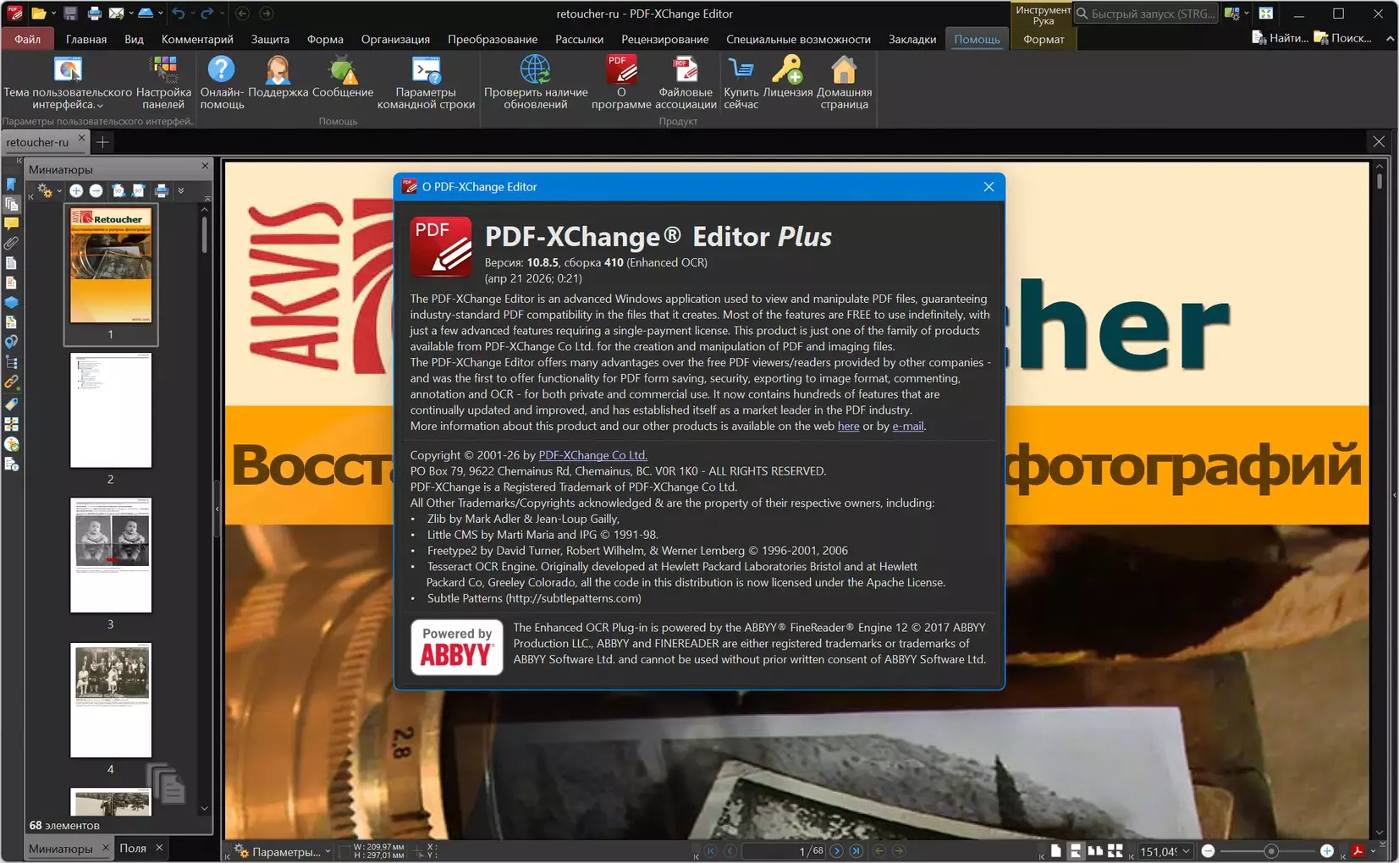Image resolution: width=1399 pixels, height=863 pixels.
Task: Click the e-mail link in About dialog
Action: coord(907,426)
